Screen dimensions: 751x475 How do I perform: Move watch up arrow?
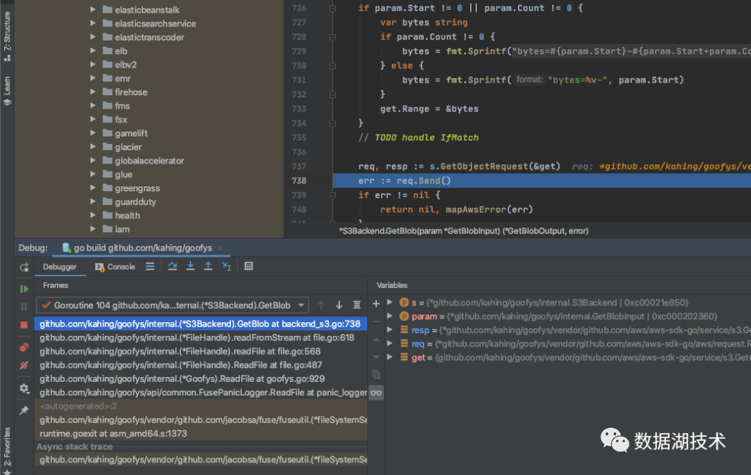click(x=376, y=339)
